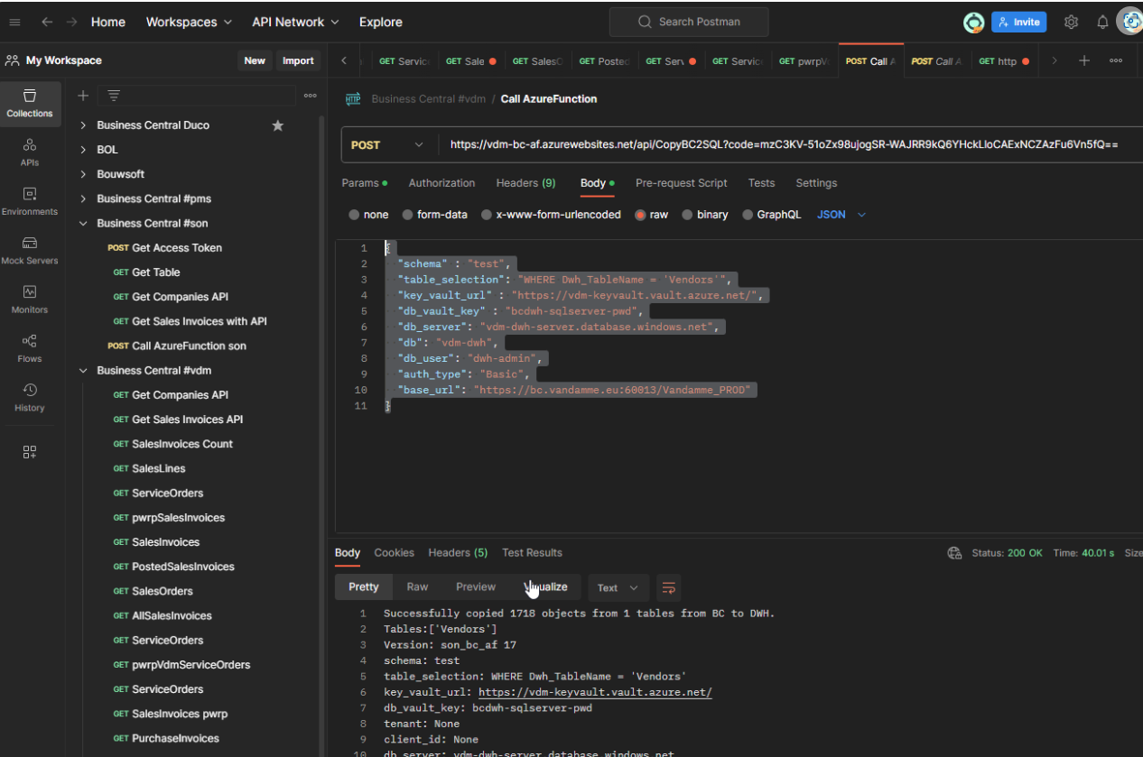1143x757 pixels.
Task: Open Collections in the sidebar
Action: click(30, 104)
